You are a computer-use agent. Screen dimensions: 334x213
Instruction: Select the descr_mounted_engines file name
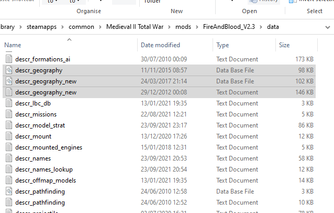tap(49, 147)
